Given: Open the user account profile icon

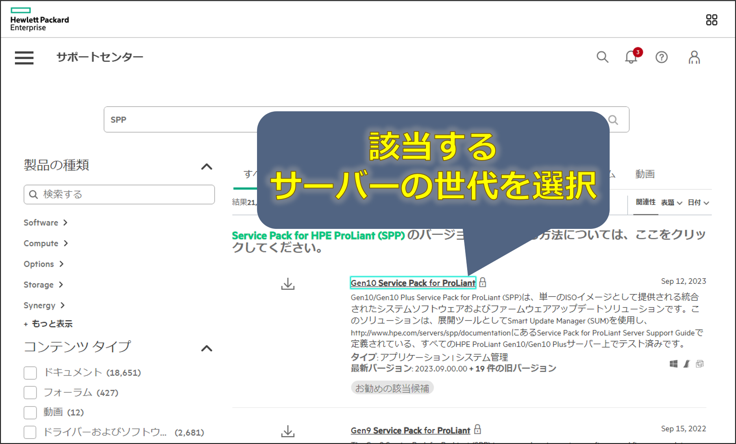Looking at the screenshot, I should pyautogui.click(x=694, y=57).
